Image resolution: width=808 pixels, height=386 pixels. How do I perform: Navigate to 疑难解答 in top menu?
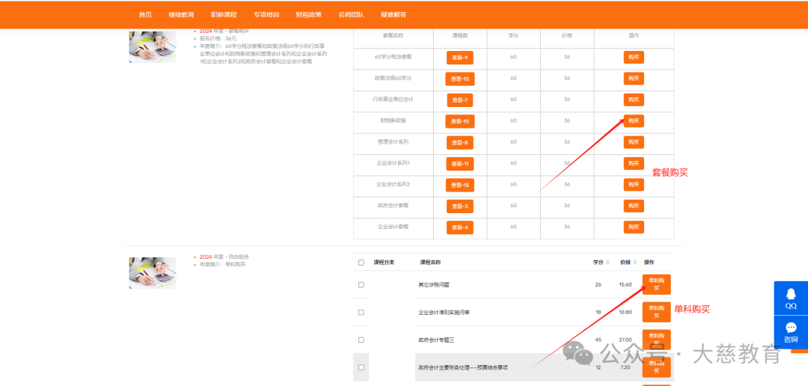(x=394, y=15)
